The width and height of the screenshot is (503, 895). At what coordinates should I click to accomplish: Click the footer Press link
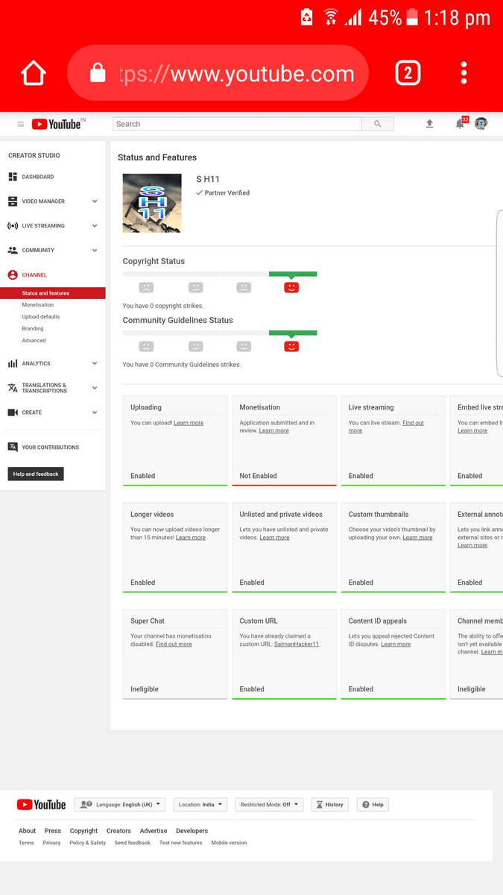(53, 831)
